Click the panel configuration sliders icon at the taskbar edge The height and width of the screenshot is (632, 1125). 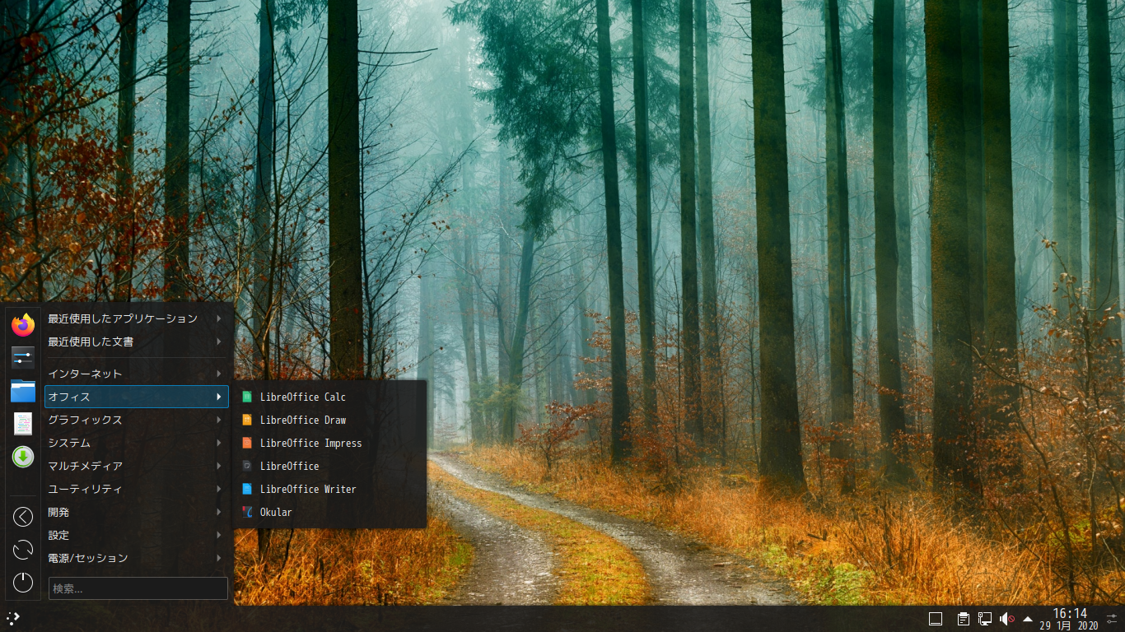pyautogui.click(x=1112, y=619)
